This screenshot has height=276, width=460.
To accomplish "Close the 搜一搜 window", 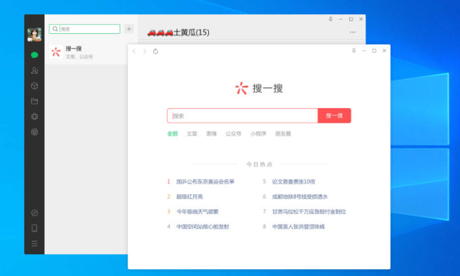I will [x=384, y=51].
